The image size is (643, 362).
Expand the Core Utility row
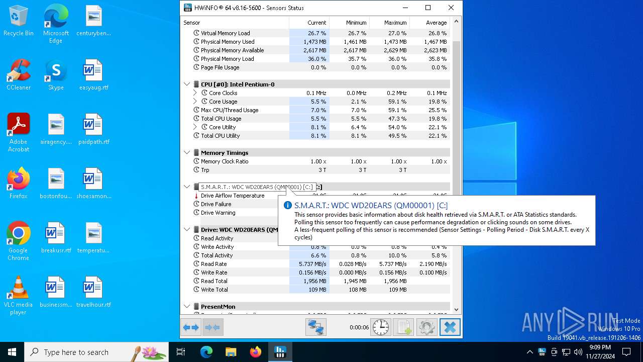195,127
